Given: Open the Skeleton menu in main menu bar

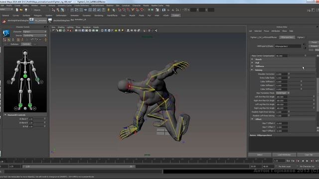Looking at the screenshot, I should coord(110,5).
